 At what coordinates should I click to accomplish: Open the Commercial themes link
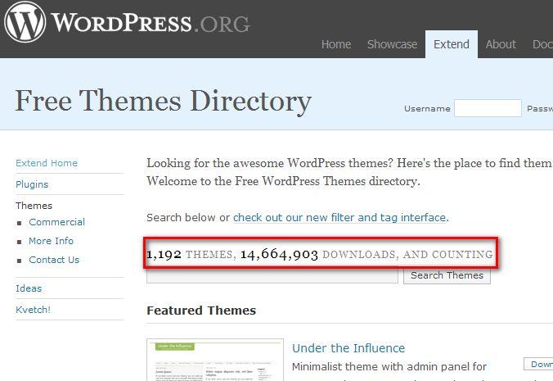[x=56, y=222]
